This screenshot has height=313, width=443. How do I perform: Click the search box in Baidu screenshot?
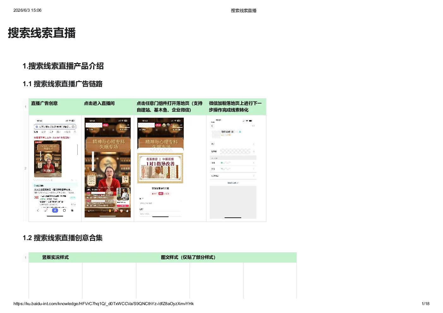pos(55,127)
